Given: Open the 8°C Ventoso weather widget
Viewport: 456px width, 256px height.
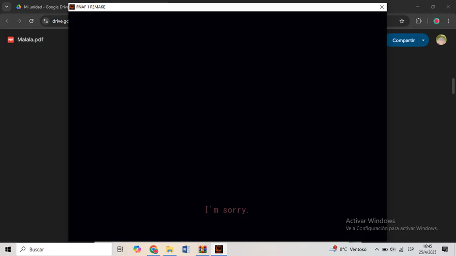Looking at the screenshot, I should click(348, 249).
